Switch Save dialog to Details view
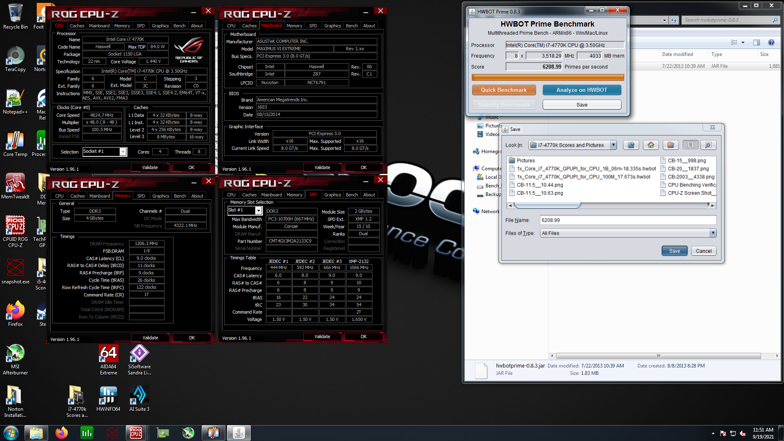 coord(708,145)
